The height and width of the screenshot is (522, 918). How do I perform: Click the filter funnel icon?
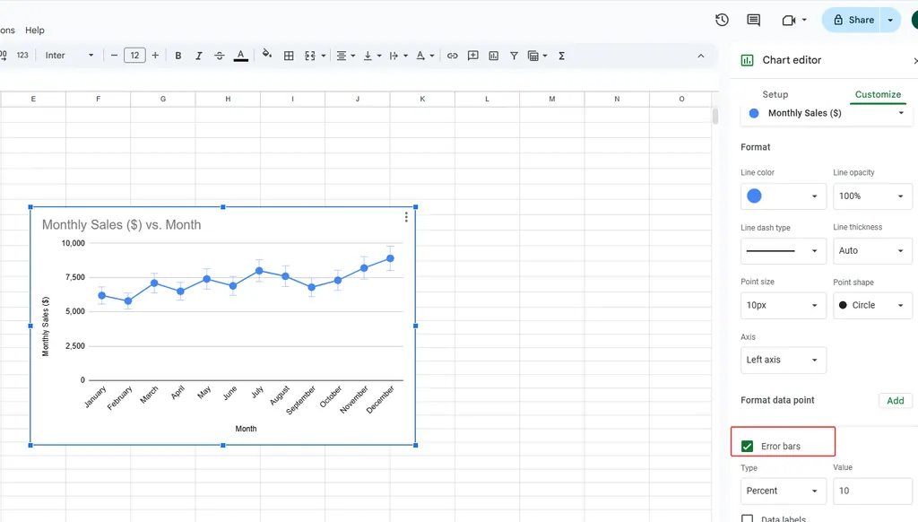coord(514,56)
